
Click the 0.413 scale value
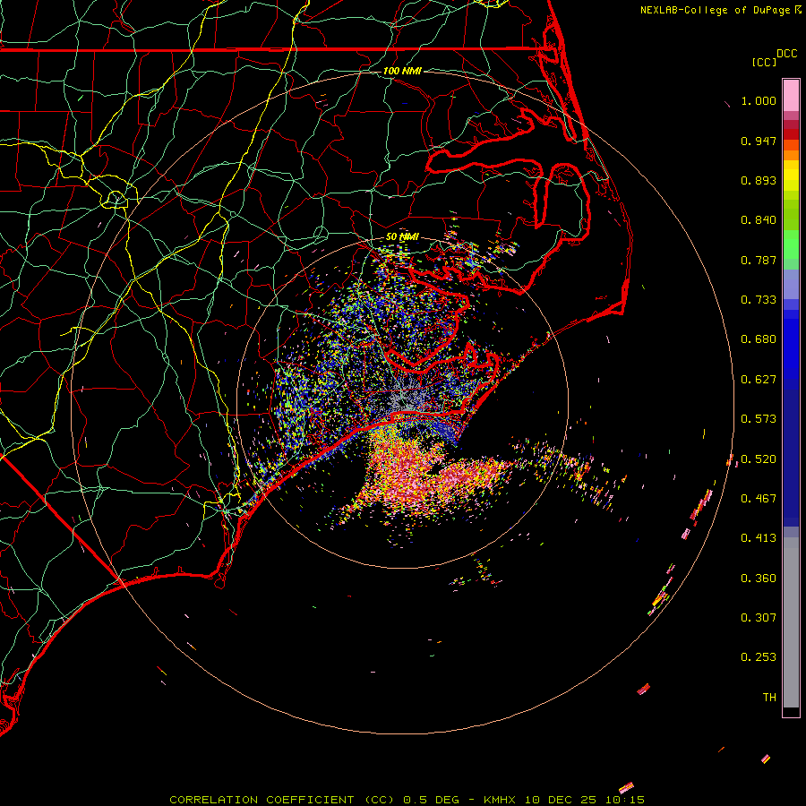coord(759,538)
